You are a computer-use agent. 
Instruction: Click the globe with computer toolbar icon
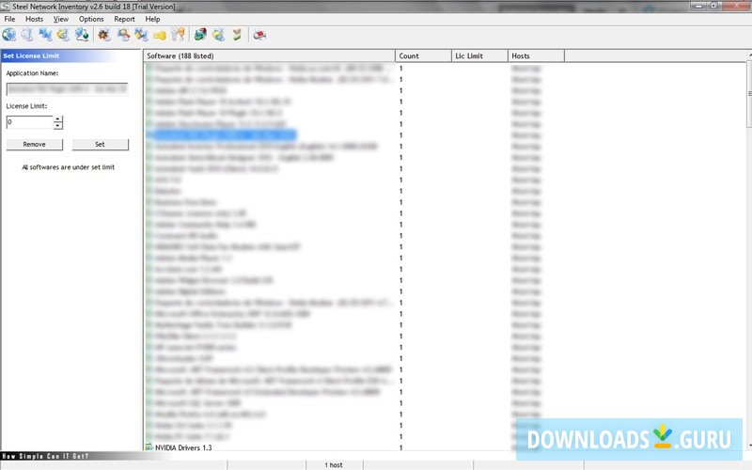click(9, 35)
